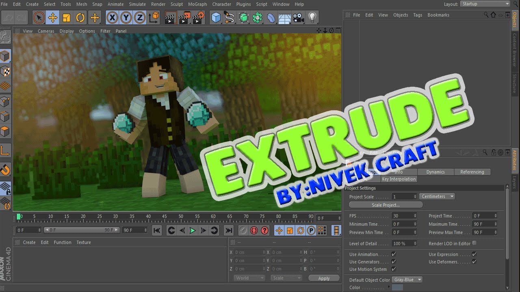Open the Texture menu in material manager
The image size is (520, 292).
(x=84, y=242)
